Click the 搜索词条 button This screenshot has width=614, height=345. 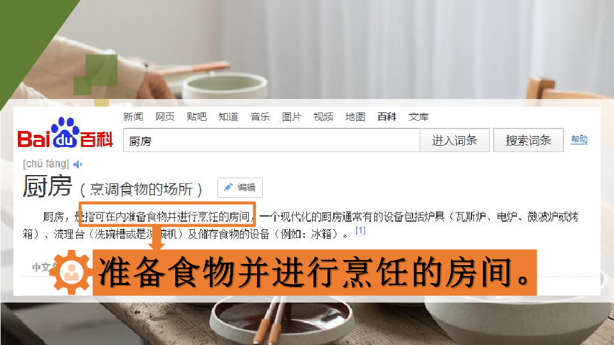(x=529, y=140)
